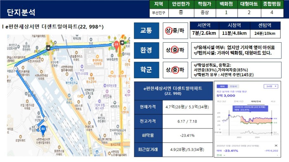The width and height of the screenshot is (289, 162).
Task: Click the 학원가 column header
Action: (x=205, y=4)
